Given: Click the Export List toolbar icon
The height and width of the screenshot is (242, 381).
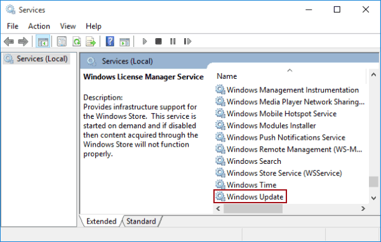Looking at the screenshot, I should coord(91,41).
